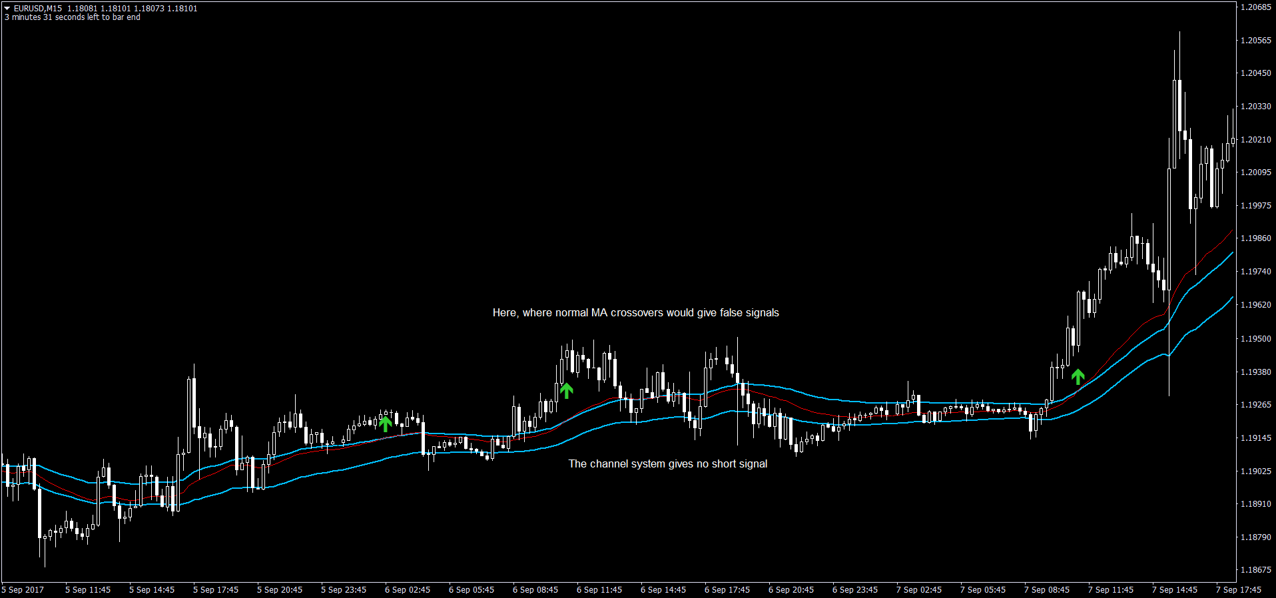The height and width of the screenshot is (598, 1276).
Task: Select the green up arrow near 6 Sep 02:45
Action: tap(385, 423)
